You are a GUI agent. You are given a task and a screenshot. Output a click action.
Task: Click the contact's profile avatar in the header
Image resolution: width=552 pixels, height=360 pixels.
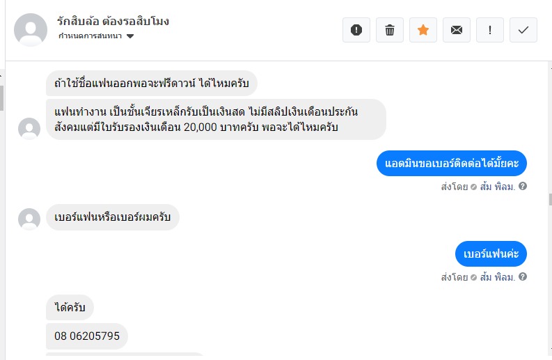pos(31,29)
